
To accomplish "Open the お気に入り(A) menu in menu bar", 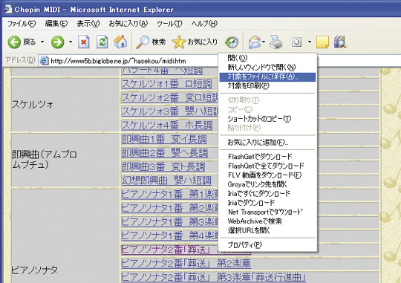I will point(128,24).
